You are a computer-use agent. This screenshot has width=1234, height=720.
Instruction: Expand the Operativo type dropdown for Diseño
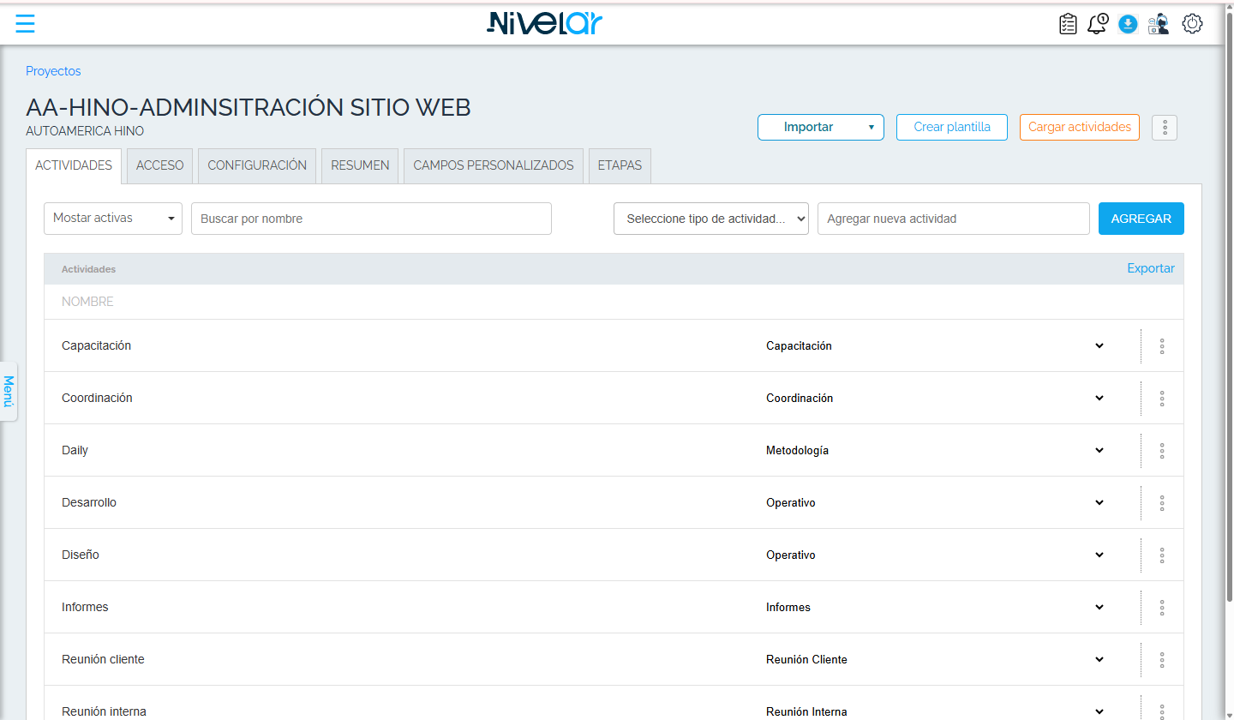point(935,555)
